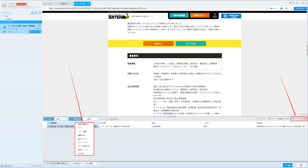Viewport: 308px width, 168px height.
Task: Click the 会員ログイン orange button
Action: (x=200, y=15)
